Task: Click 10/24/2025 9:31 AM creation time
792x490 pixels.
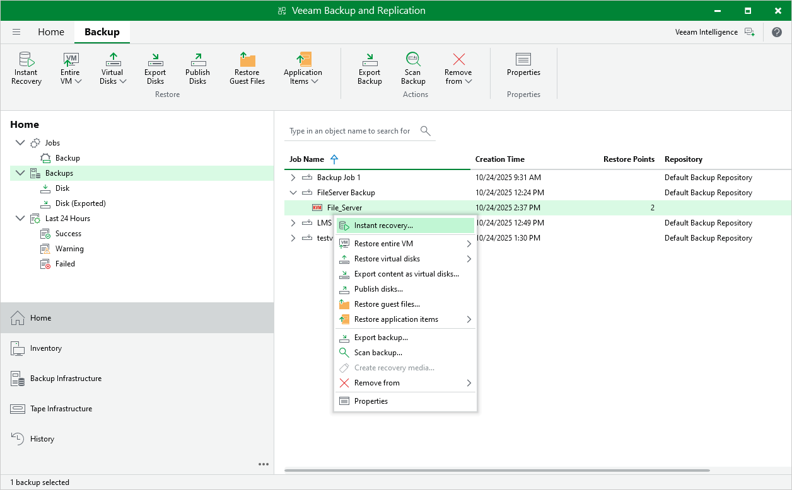Action: 508,178
